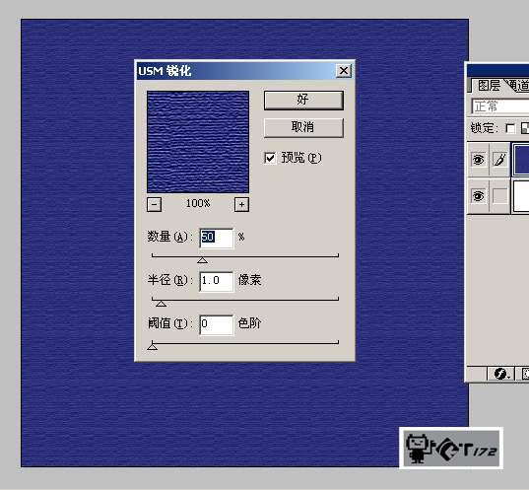Toggle the first 锁定 lock checkbox

click(510, 128)
